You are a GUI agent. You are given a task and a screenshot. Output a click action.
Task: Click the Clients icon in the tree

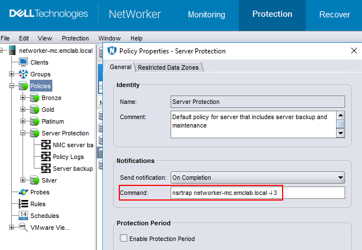[23, 62]
